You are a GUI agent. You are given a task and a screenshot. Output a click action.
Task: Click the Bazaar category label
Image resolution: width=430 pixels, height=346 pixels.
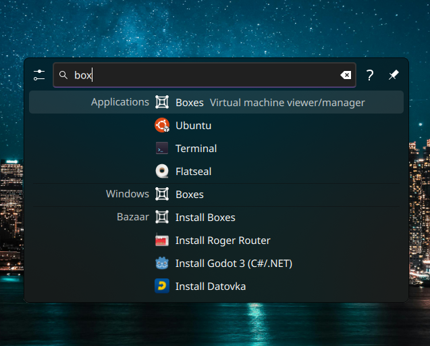tap(133, 217)
